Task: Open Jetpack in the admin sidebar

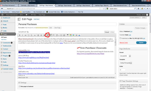Action: [6, 21]
